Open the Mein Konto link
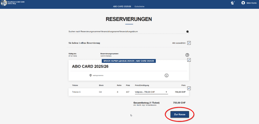259x124 pixels. pos(252,3)
